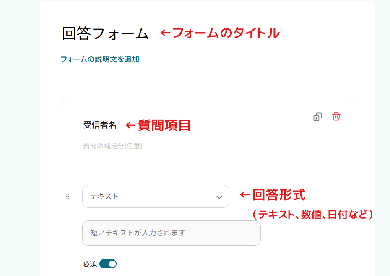
Task: Click the red フォームのタイトル annotation
Action: click(x=226, y=33)
